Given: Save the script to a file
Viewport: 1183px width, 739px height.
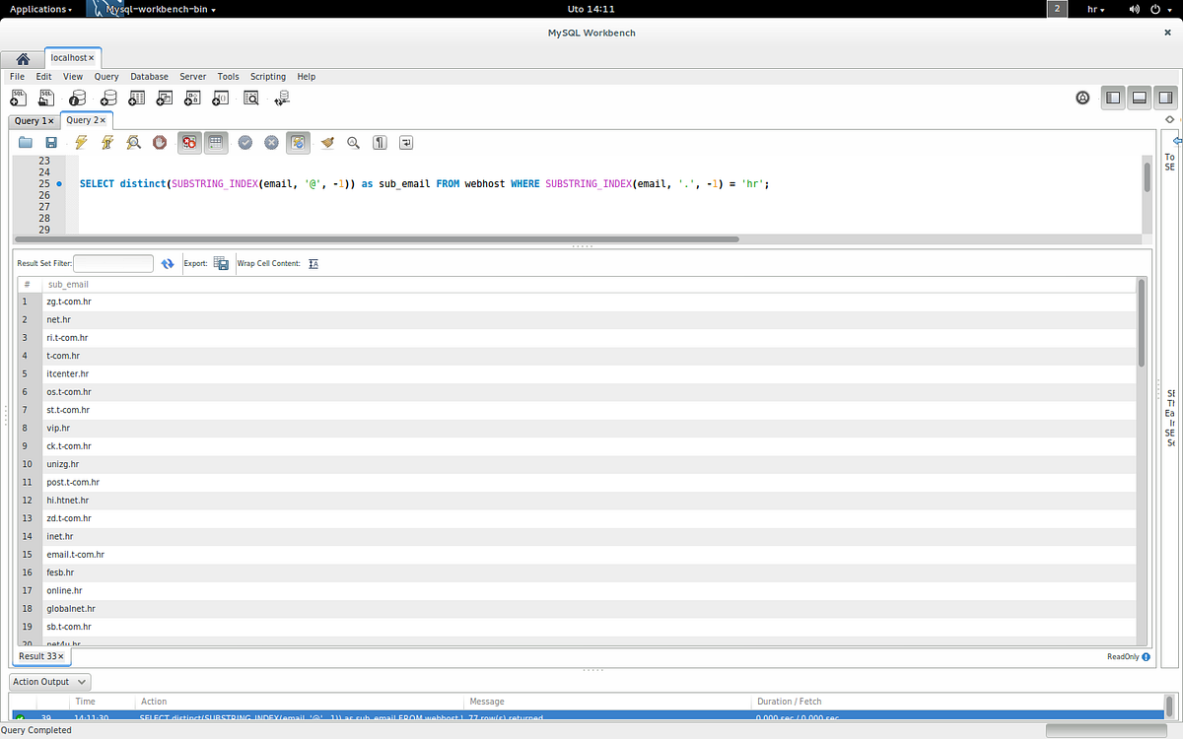Looking at the screenshot, I should (51, 143).
